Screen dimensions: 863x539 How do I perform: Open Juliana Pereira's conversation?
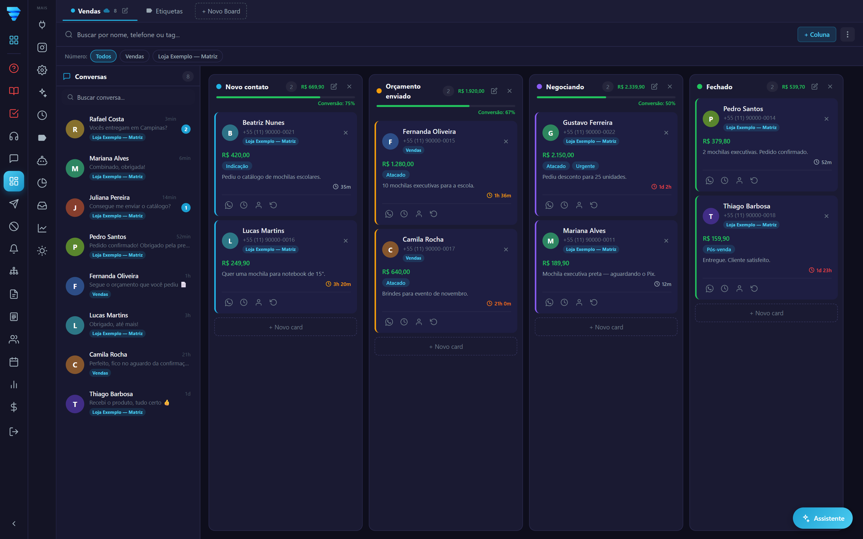pos(128,207)
